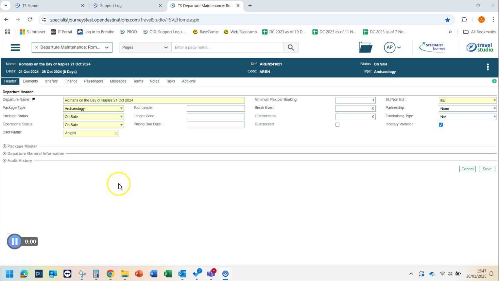Screen dimensions: 499x281
Task: Click the Cancel button
Action: pos(467,169)
